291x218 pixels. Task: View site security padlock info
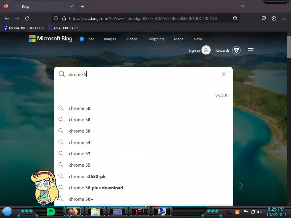click(x=64, y=18)
